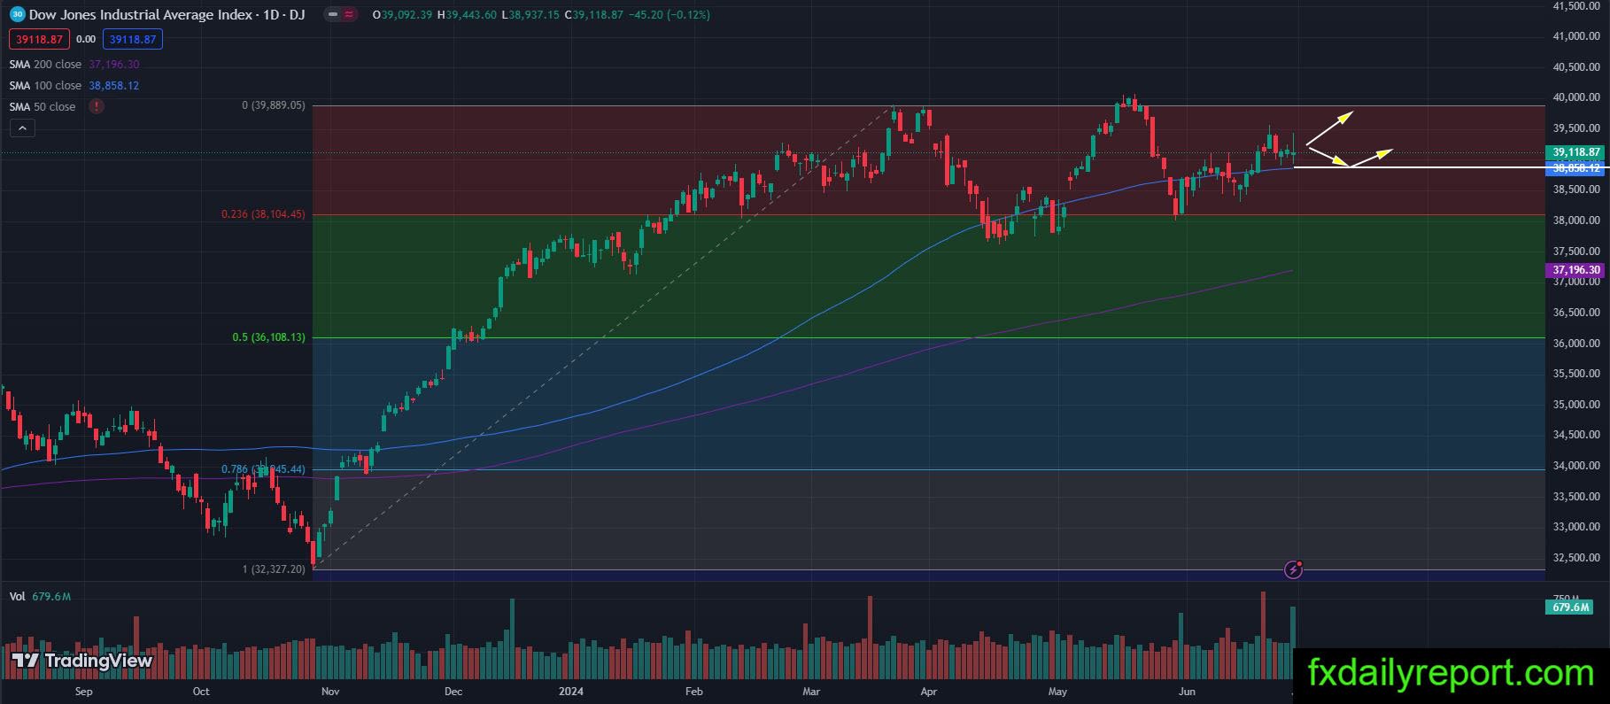
Task: Click the market status pill beside the title
Action: [x=339, y=14]
